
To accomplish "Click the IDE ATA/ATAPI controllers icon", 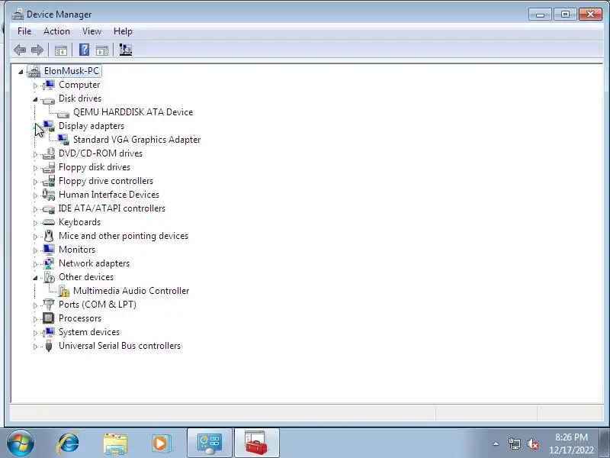I will tap(49, 209).
